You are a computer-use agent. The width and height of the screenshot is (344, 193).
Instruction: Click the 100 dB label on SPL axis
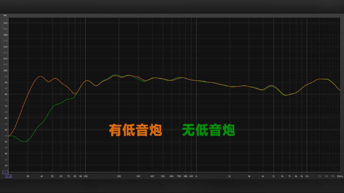click(5, 70)
